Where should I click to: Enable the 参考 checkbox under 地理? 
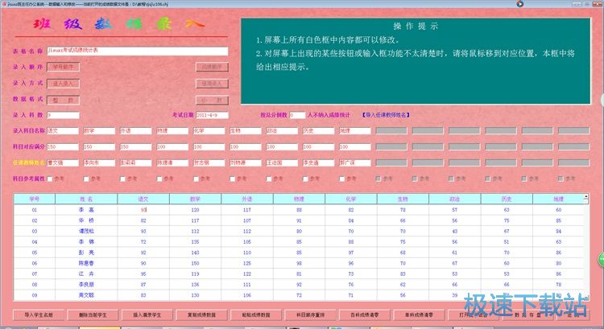(341, 178)
